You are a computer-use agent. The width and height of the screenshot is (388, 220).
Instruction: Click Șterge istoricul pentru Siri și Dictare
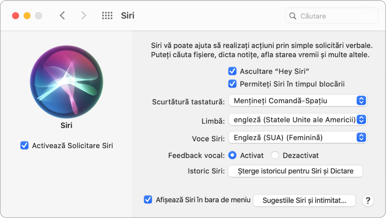[295, 171]
